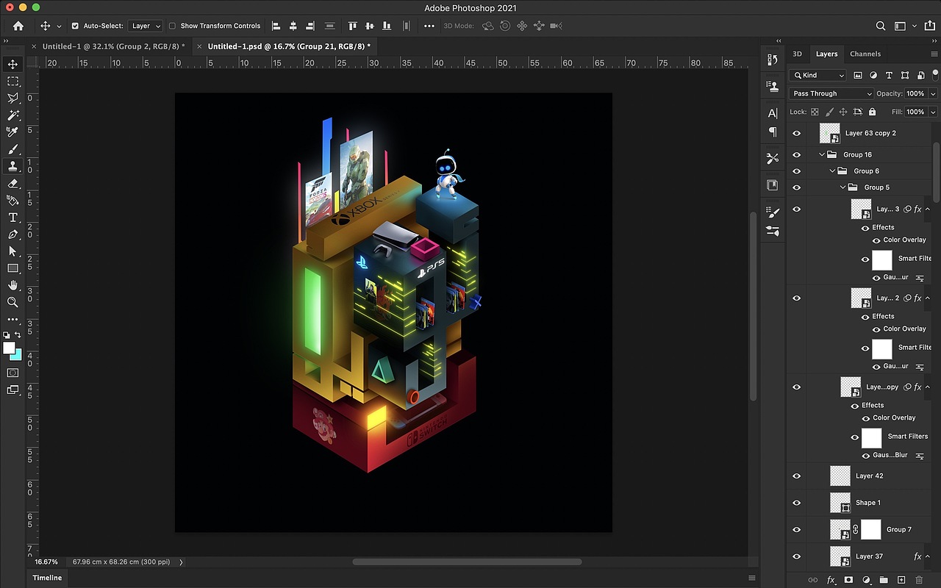941x588 pixels.
Task: Click the Eraser tool
Action: coord(12,184)
